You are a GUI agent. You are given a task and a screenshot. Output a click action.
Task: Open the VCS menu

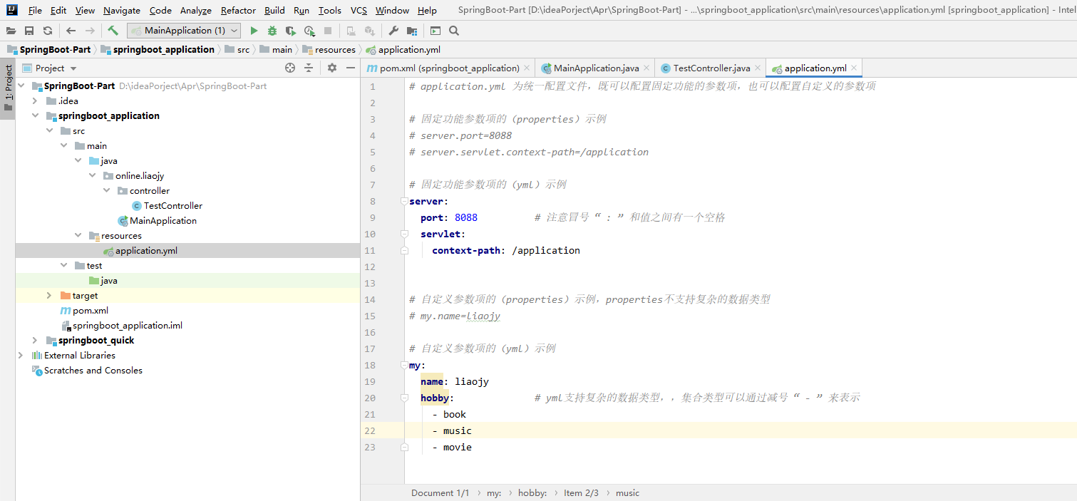(x=359, y=11)
